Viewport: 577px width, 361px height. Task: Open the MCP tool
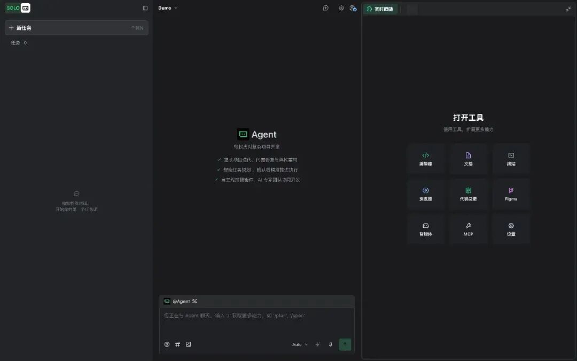[x=469, y=229]
